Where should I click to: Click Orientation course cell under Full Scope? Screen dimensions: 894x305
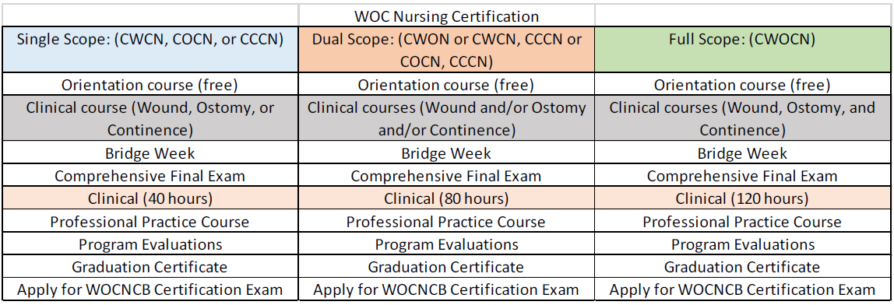[744, 85]
